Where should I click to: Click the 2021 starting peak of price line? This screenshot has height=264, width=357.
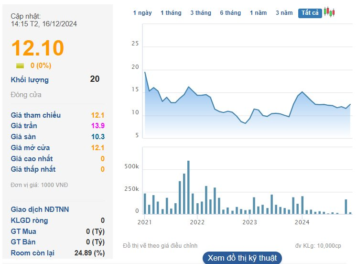[145, 72]
